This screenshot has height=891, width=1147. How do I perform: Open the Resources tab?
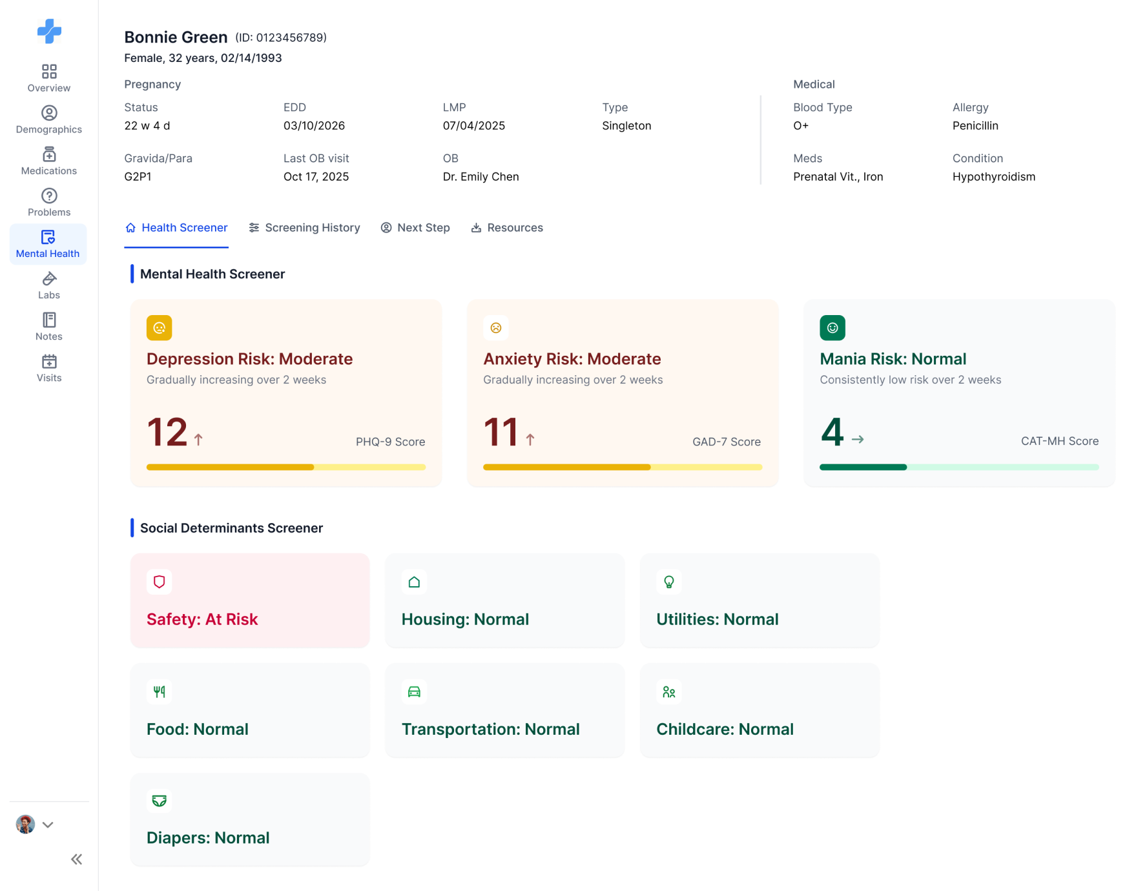click(507, 228)
